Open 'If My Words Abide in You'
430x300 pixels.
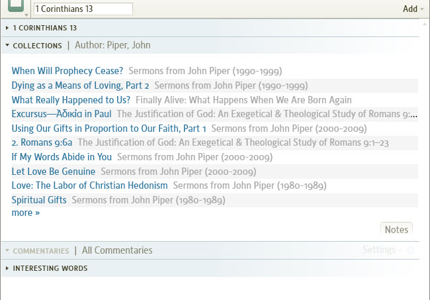[62, 157]
